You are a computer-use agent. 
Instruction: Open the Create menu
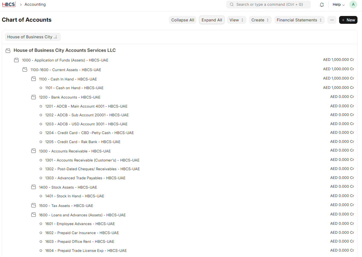pyautogui.click(x=260, y=20)
